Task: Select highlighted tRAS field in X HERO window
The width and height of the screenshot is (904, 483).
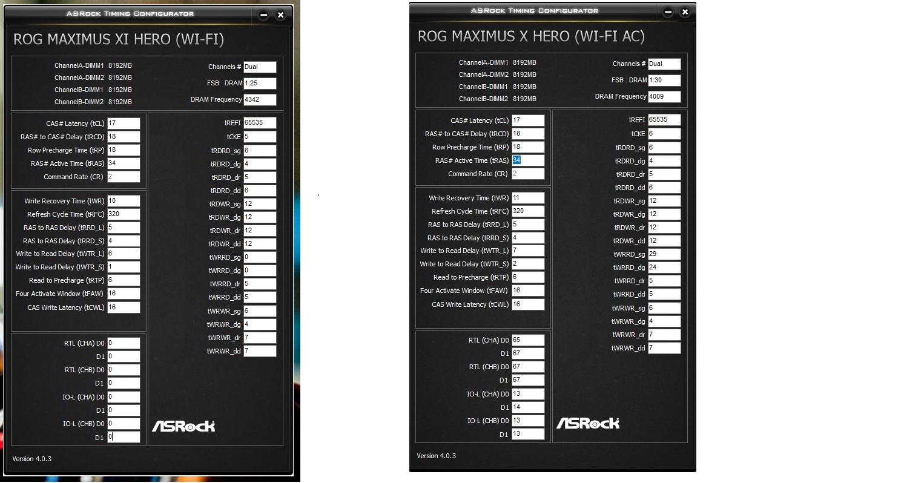Action: (x=528, y=160)
